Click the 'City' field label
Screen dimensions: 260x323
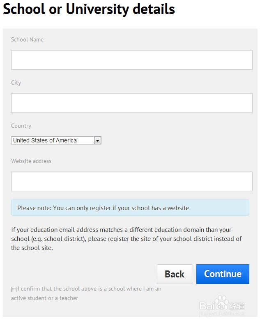[16, 82]
